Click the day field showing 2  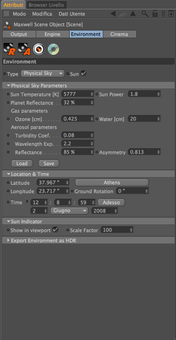pyautogui.click(x=39, y=211)
